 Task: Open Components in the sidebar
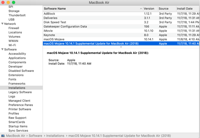point(17,62)
